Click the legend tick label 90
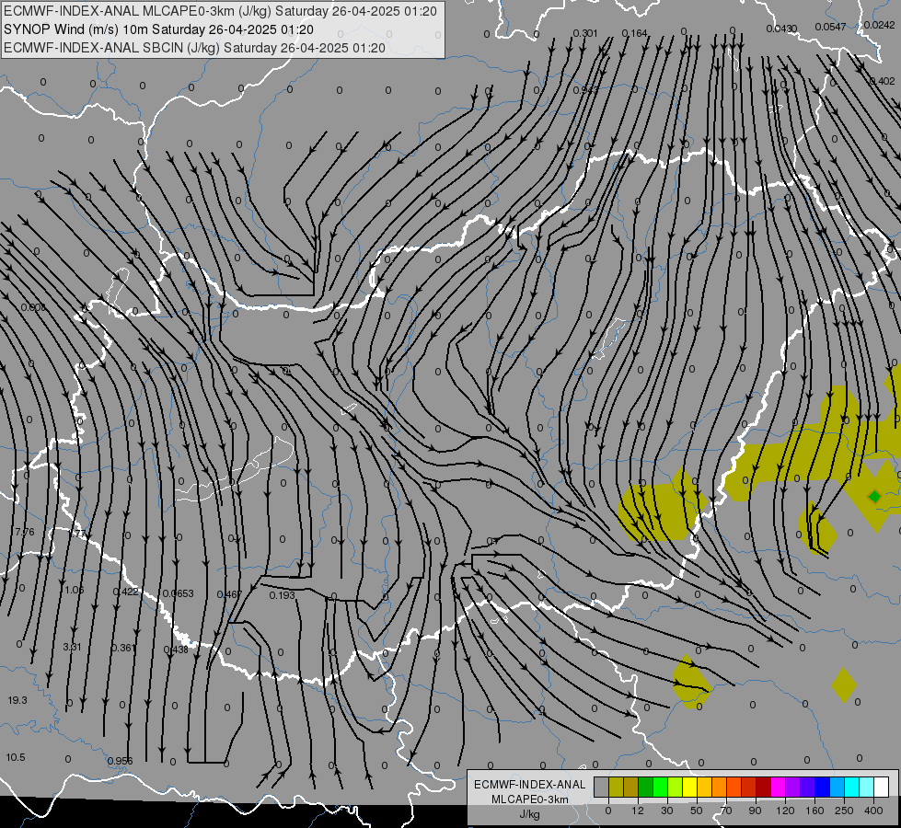The image size is (901, 828). 755,811
